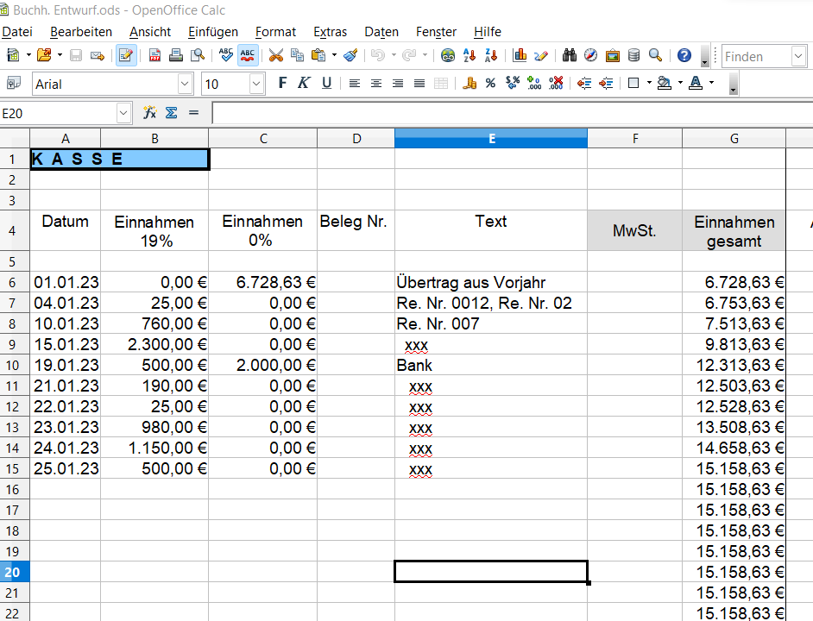The image size is (813, 621).
Task: Open Find & Replace binoculars icon
Action: [x=569, y=56]
